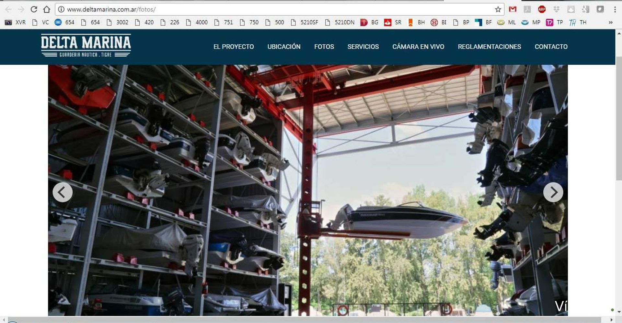The width and height of the screenshot is (622, 323).
Task: Open the Gmail extension icon
Action: (x=513, y=9)
